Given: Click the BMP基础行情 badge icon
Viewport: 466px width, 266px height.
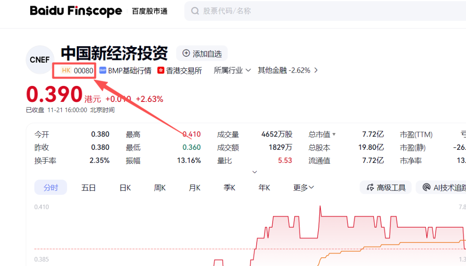Looking at the screenshot, I should [x=102, y=70].
